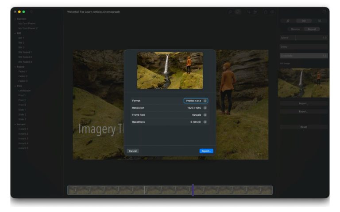This screenshot has height=212, width=340.
Task: Click the yellow minimize window button
Action: tap(19, 12)
